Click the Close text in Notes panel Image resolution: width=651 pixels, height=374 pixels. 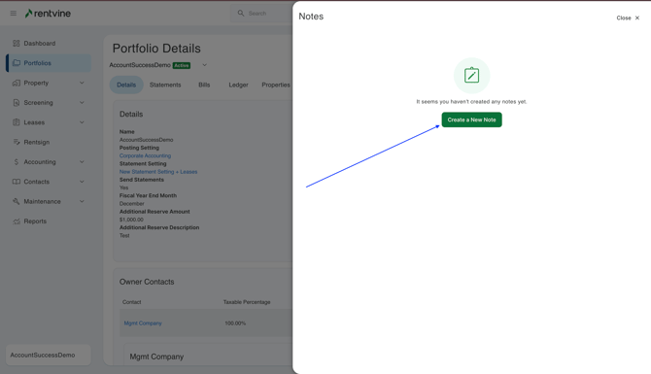[x=624, y=17]
